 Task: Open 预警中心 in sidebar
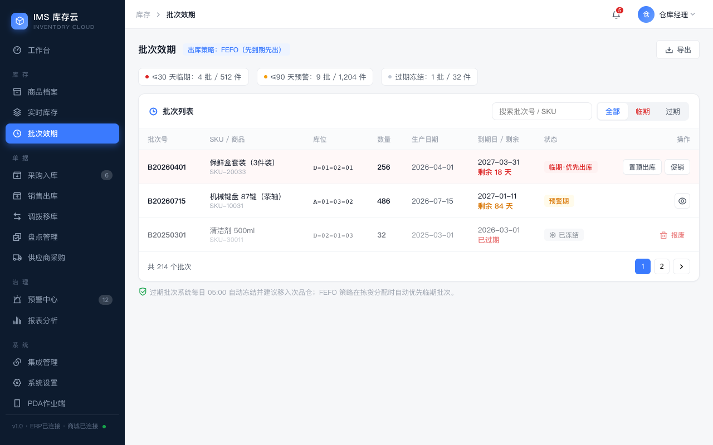pyautogui.click(x=62, y=299)
